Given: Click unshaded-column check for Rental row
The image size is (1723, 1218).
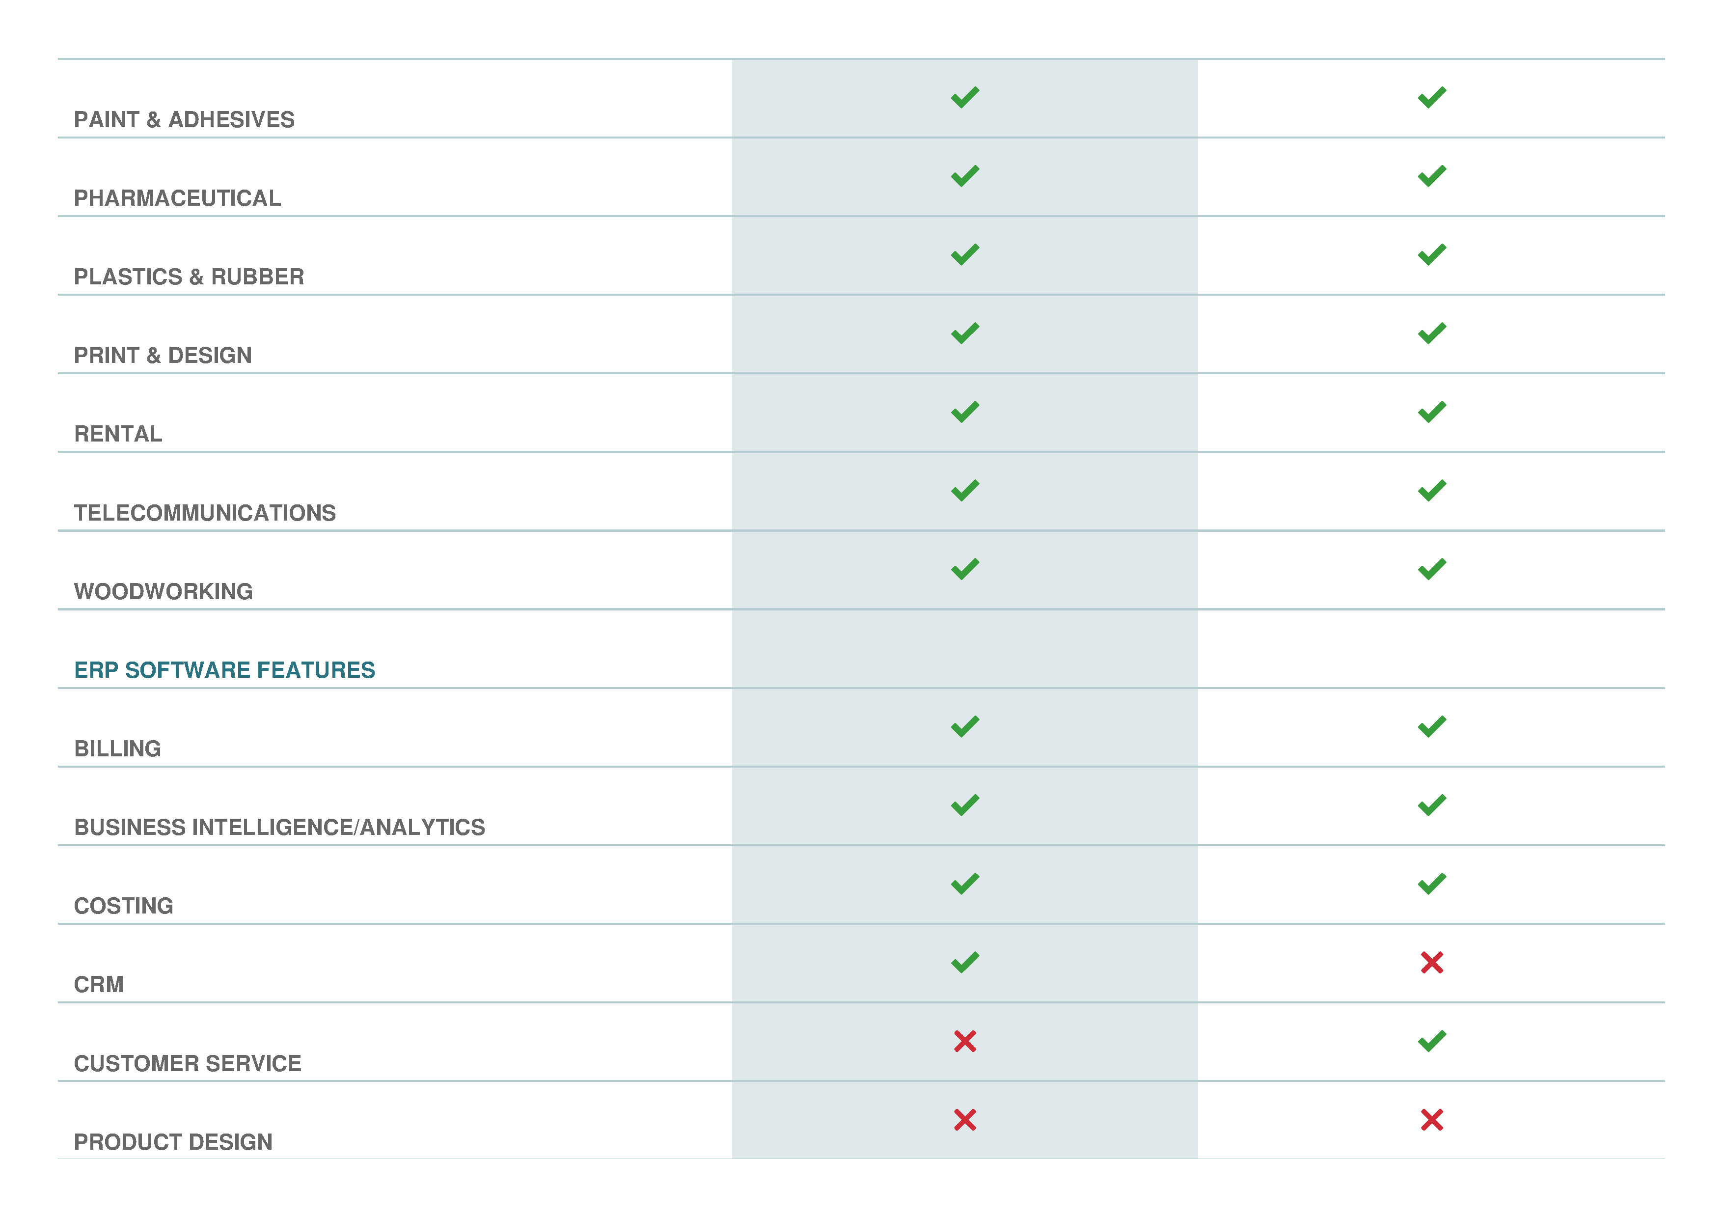Looking at the screenshot, I should [1431, 412].
